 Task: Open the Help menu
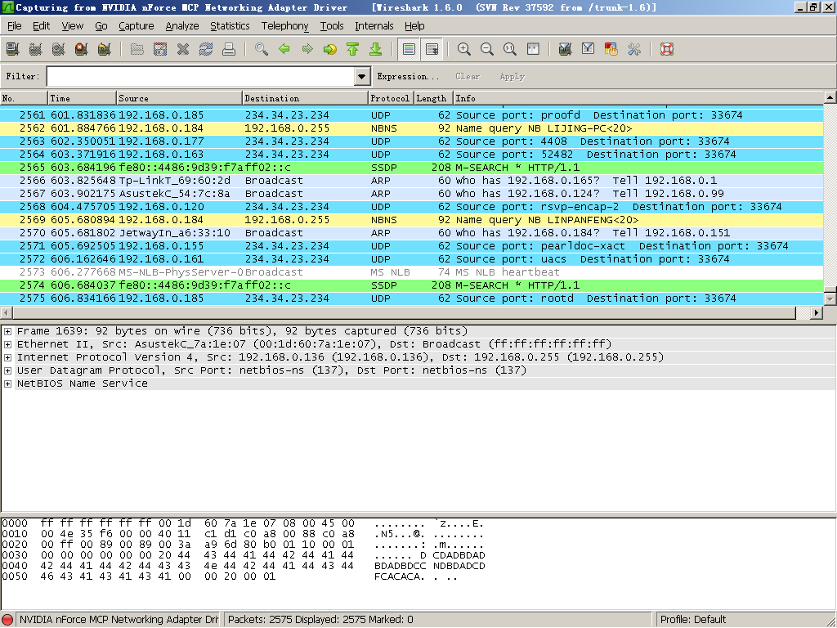pos(414,25)
